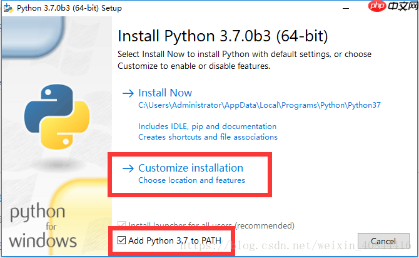Click 'Creates shortcuts and file associations' text

(208, 137)
